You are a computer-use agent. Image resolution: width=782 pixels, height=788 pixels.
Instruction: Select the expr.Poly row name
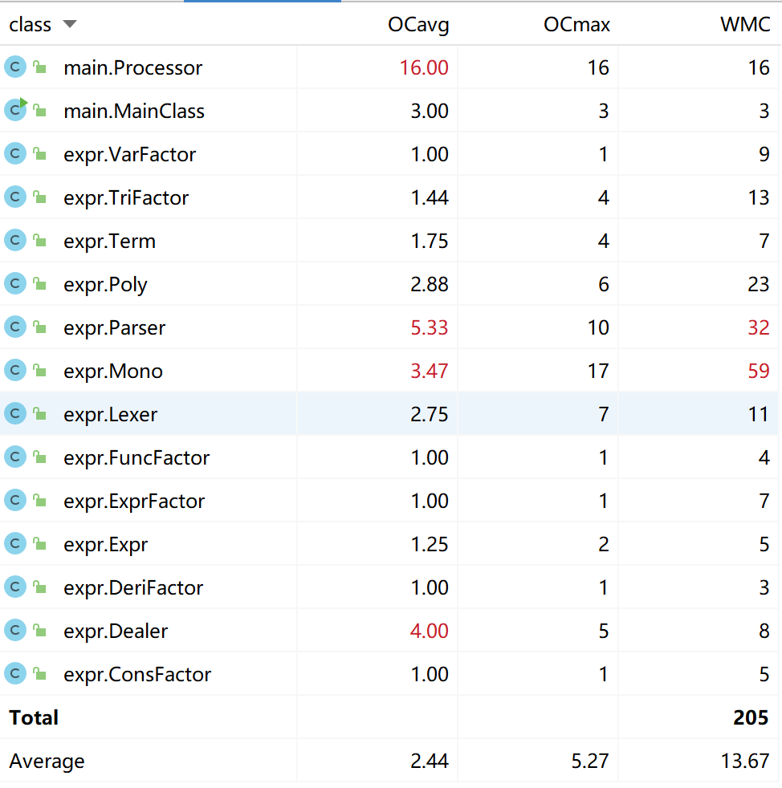pyautogui.click(x=105, y=285)
